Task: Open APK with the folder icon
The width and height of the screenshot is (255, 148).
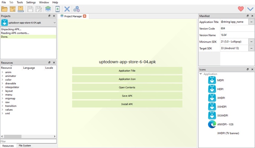Action: [x=4, y=9]
